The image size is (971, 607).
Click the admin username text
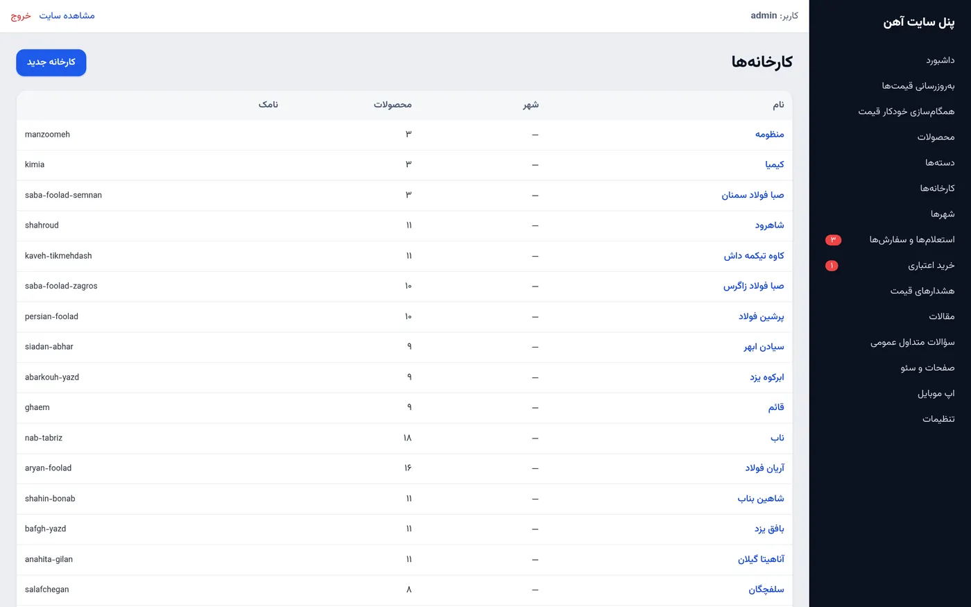pos(764,15)
